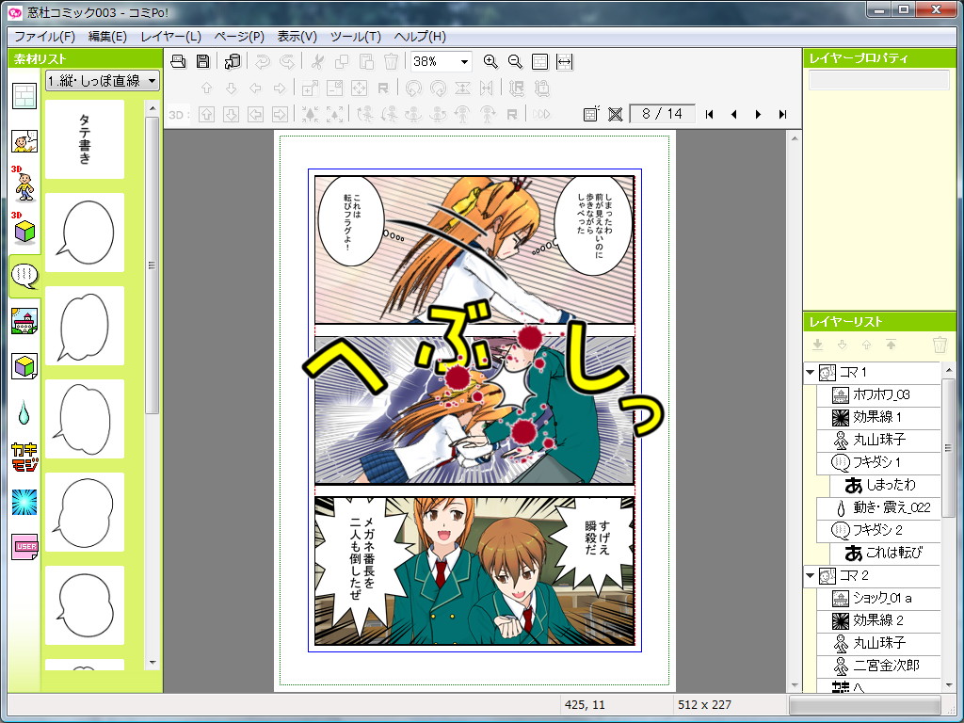This screenshot has height=723, width=964.
Task: Open the frame layout template category
Action: 24,96
